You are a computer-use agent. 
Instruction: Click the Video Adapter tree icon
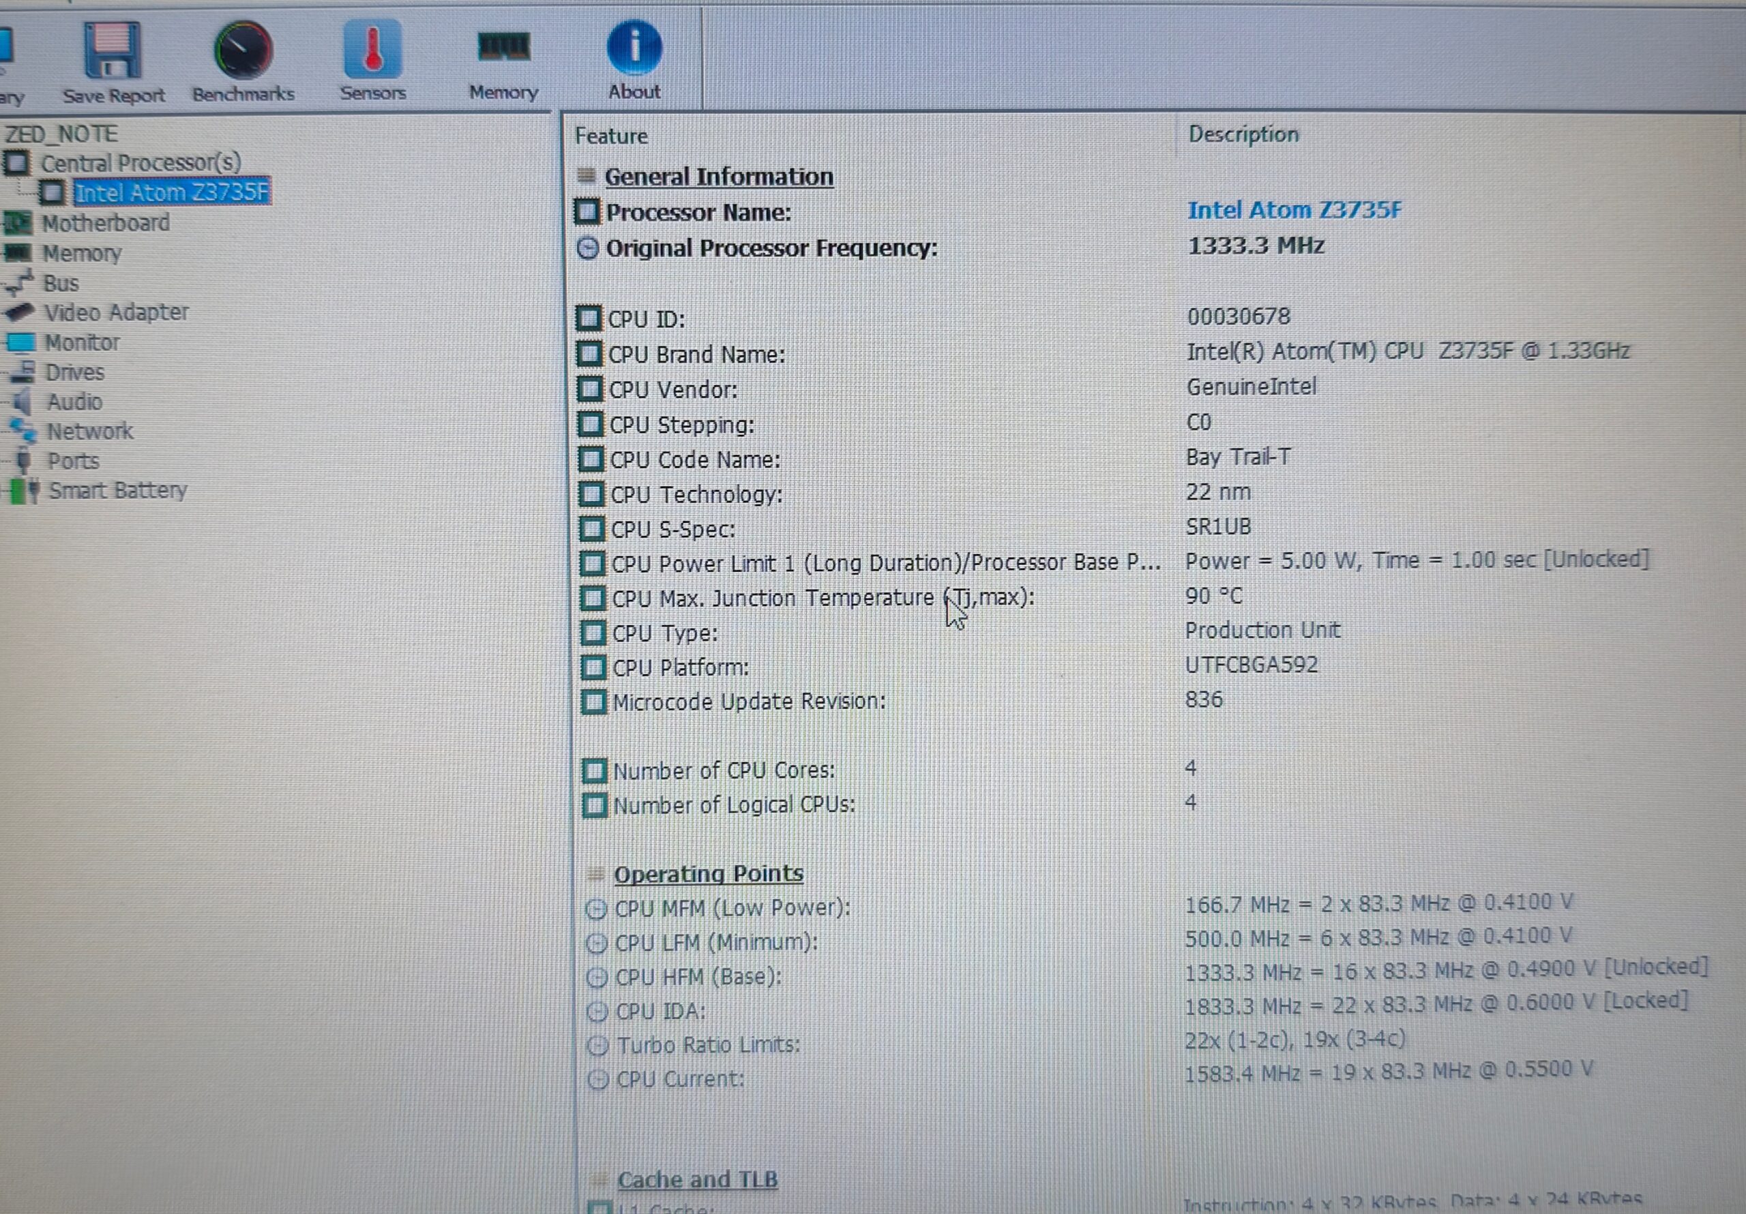[20, 312]
